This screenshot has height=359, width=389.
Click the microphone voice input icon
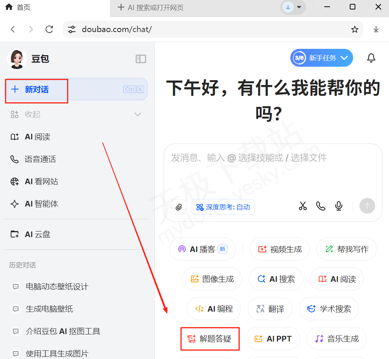[x=339, y=206]
